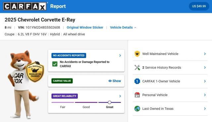The width and height of the screenshot is (212, 122).
Task: Expand CARFAX 1-Owner Vehicle chevron
Action: [205, 81]
